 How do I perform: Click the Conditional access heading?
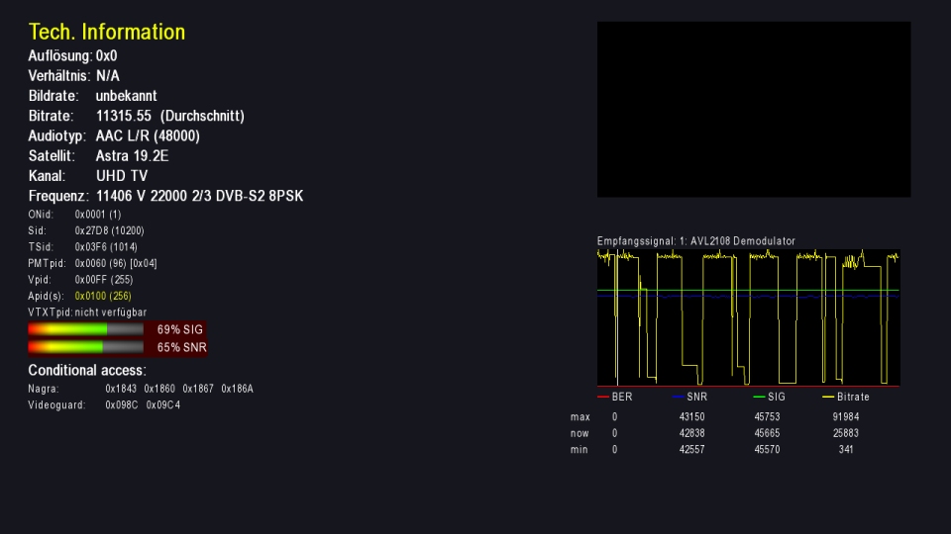coord(87,370)
